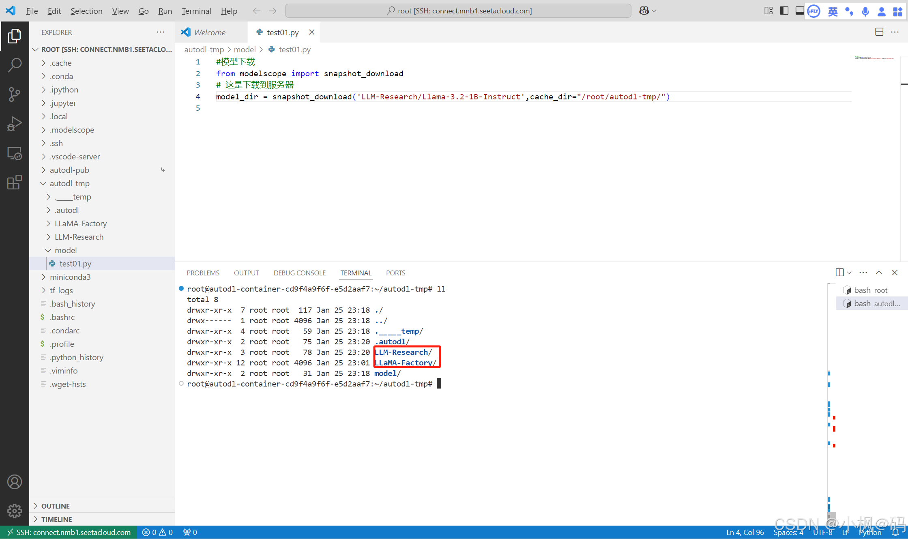Click the editor minimap preview
The height and width of the screenshot is (539, 908).
[874, 58]
